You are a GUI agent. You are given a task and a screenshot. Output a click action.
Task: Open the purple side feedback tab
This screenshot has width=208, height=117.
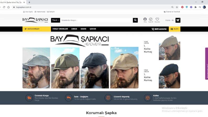[206, 63]
